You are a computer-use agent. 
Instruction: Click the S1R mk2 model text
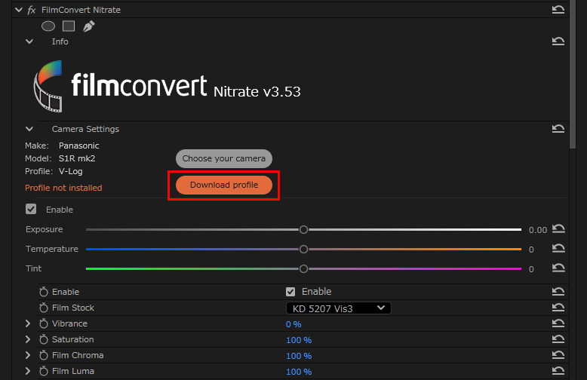[77, 158]
